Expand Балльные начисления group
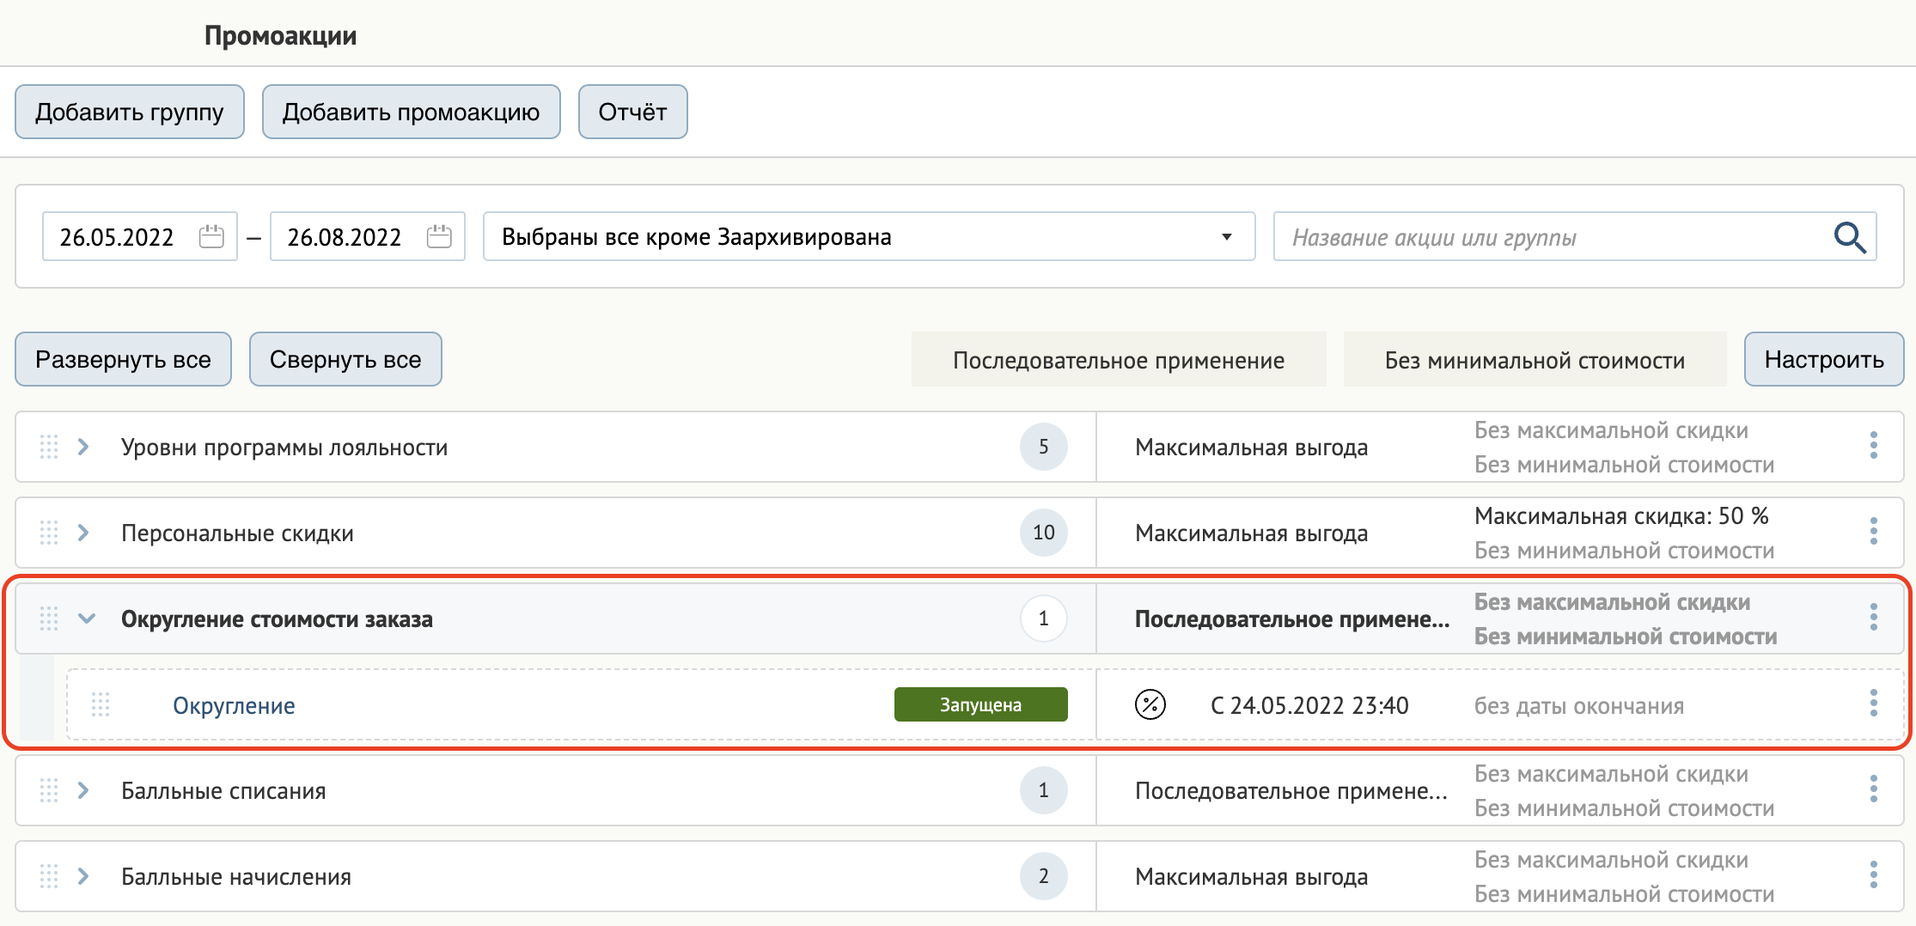1916x926 pixels. click(x=83, y=876)
